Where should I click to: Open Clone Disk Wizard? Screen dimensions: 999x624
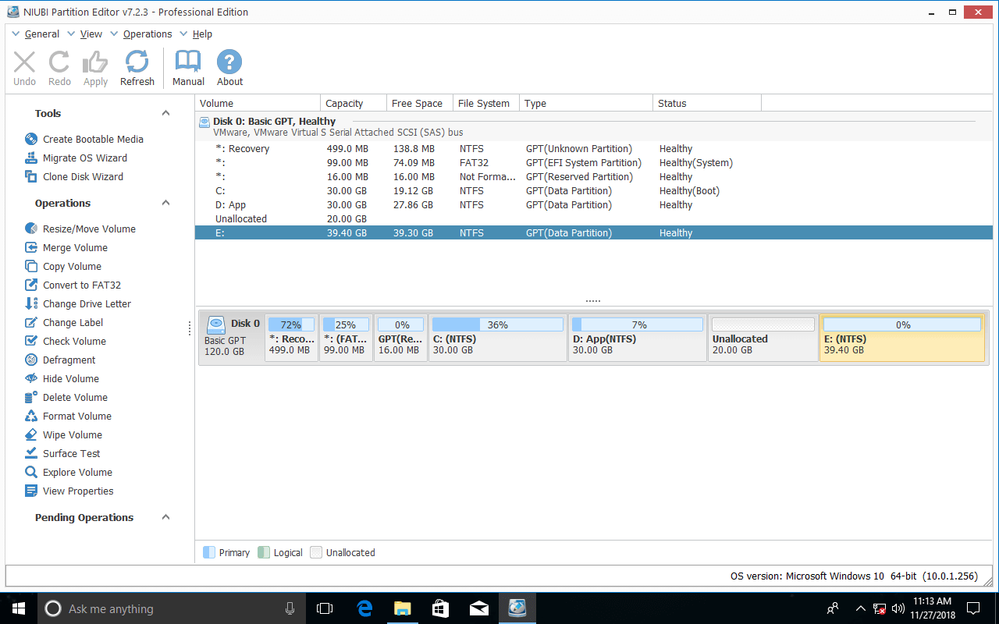point(83,176)
